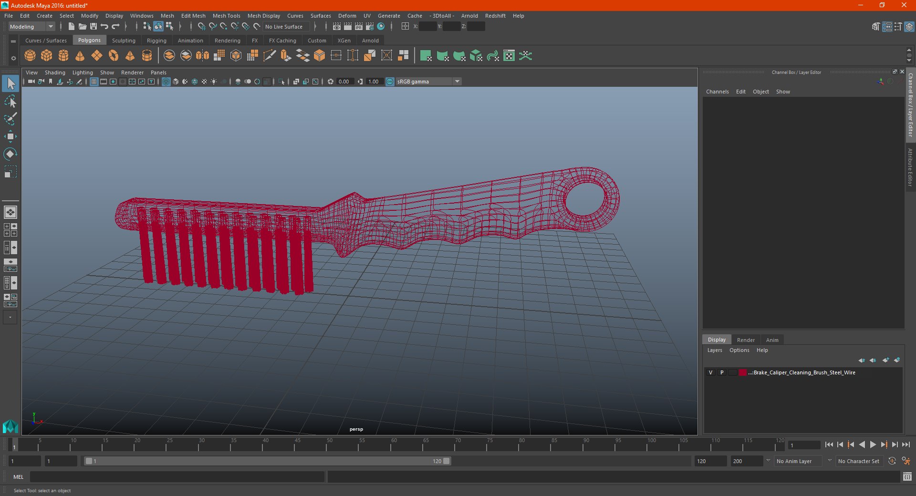
Task: Open the shelf options gear menu
Action: pyautogui.click(x=13, y=59)
